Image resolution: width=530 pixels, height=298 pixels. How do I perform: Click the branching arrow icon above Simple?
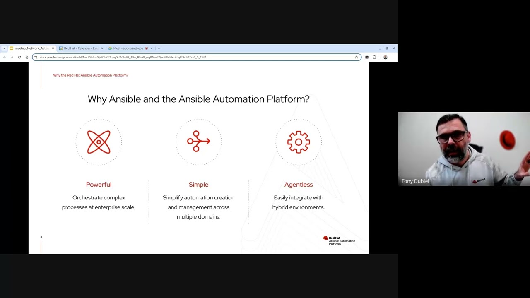[x=199, y=141]
